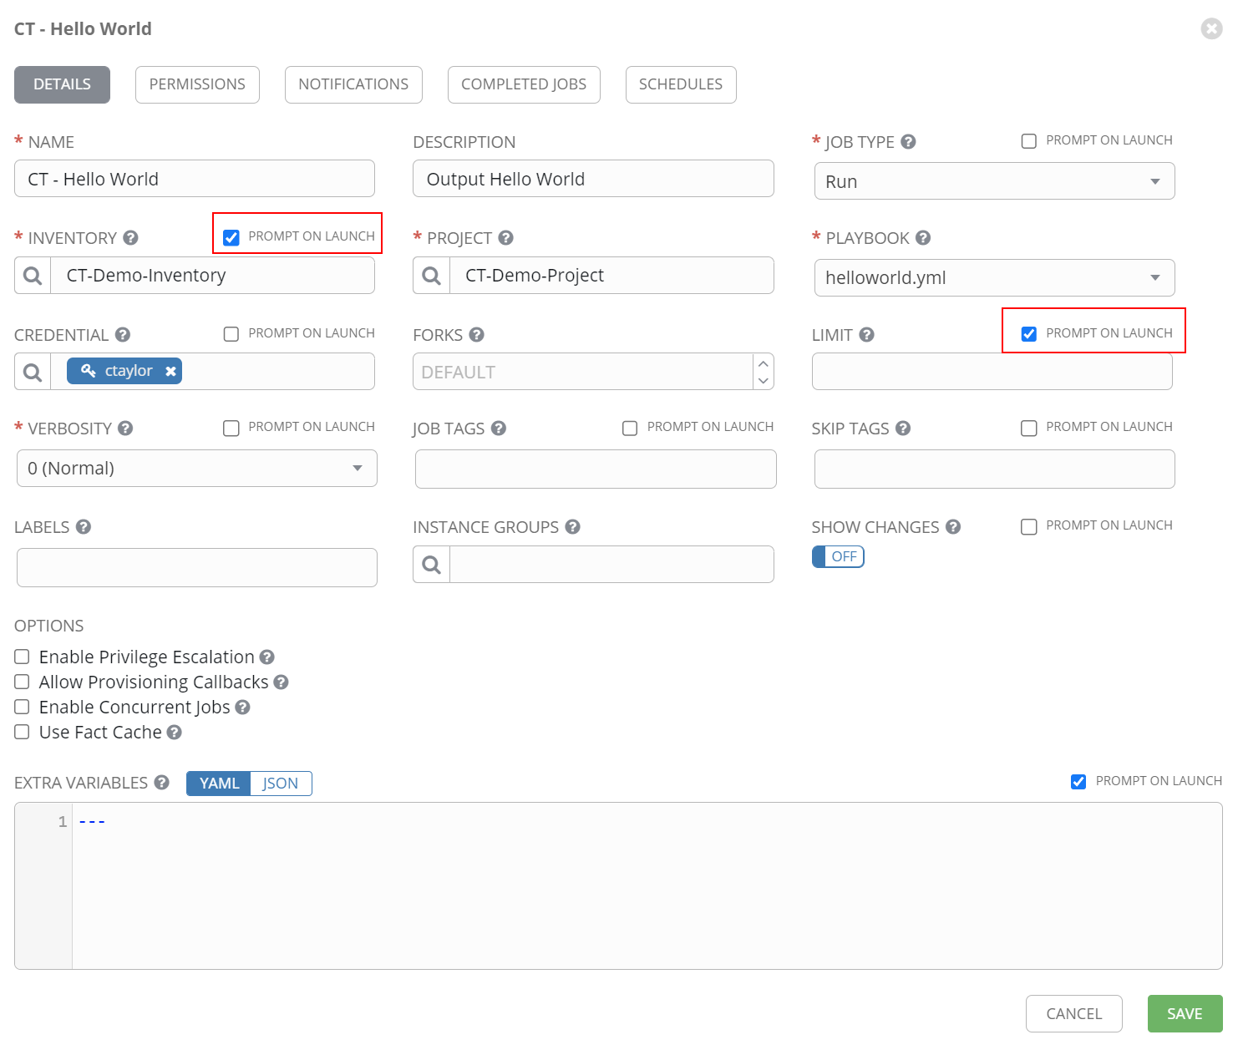Click the green Save button
The height and width of the screenshot is (1045, 1238).
pos(1184,1013)
